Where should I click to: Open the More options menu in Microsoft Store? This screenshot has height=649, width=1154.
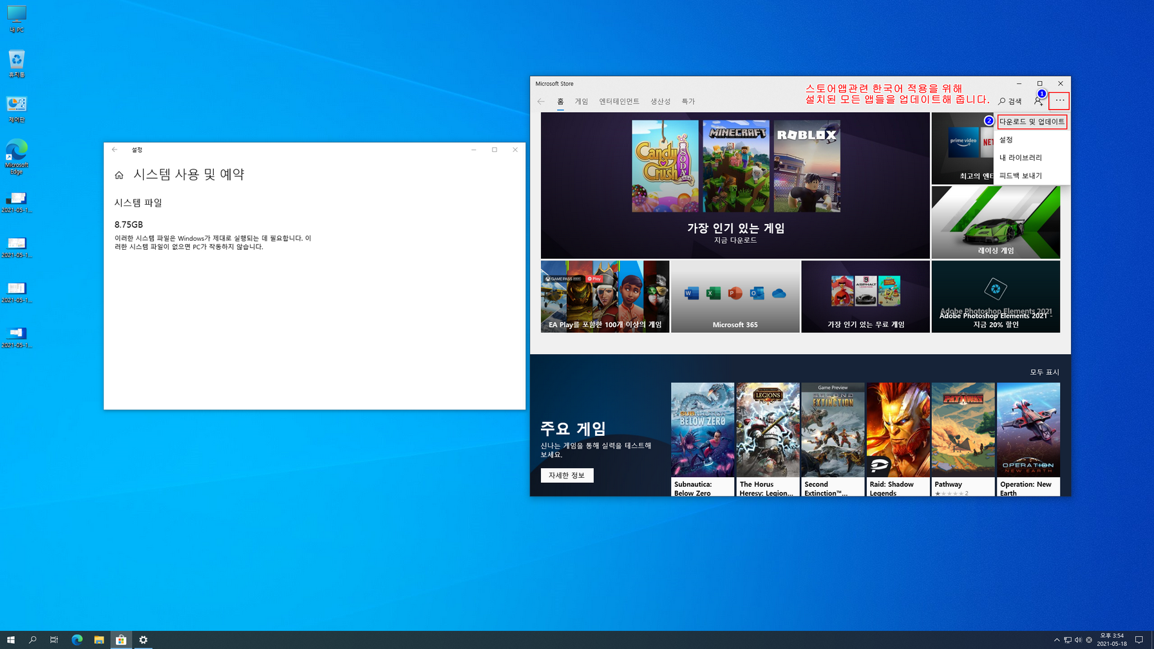(1059, 100)
